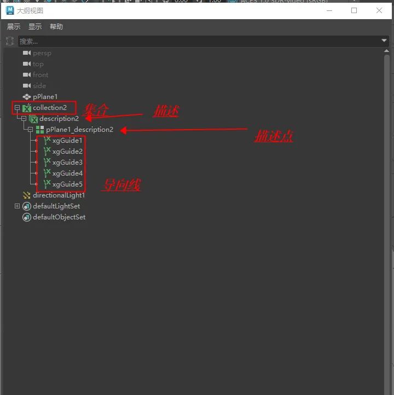Click the collection2 XGen icon
The height and width of the screenshot is (395, 394).
[27, 108]
